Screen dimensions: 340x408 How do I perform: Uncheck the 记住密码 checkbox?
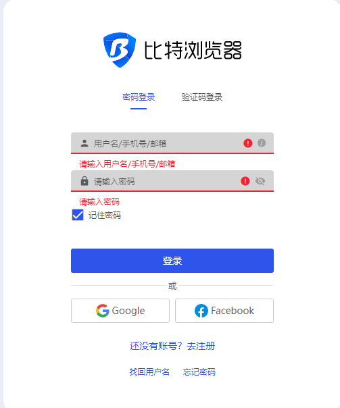pyautogui.click(x=78, y=215)
